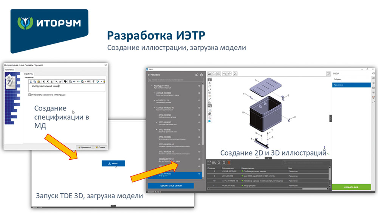Collapse the bottom positions table with chevron
Screen dimensions: 378x213
268,158
